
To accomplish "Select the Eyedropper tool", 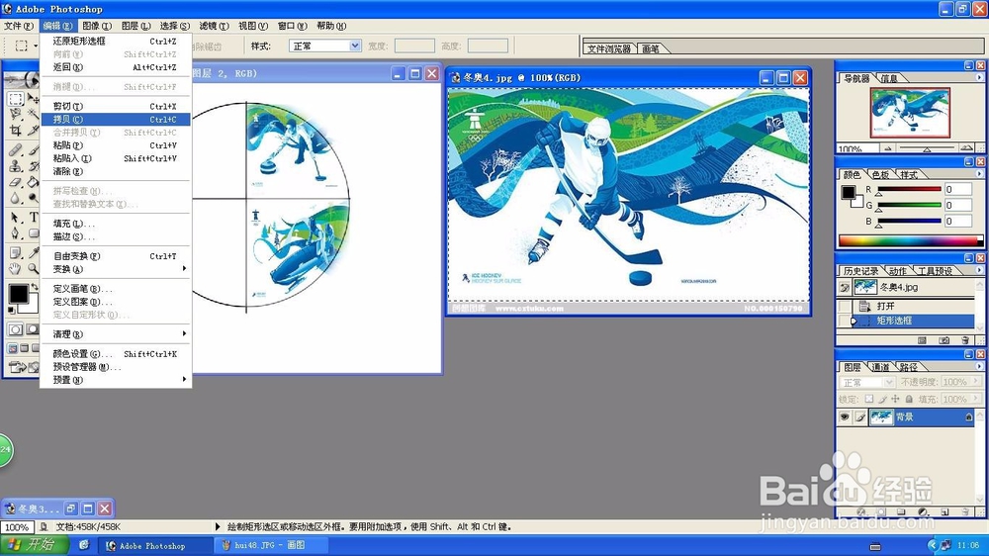I will pyautogui.click(x=33, y=253).
